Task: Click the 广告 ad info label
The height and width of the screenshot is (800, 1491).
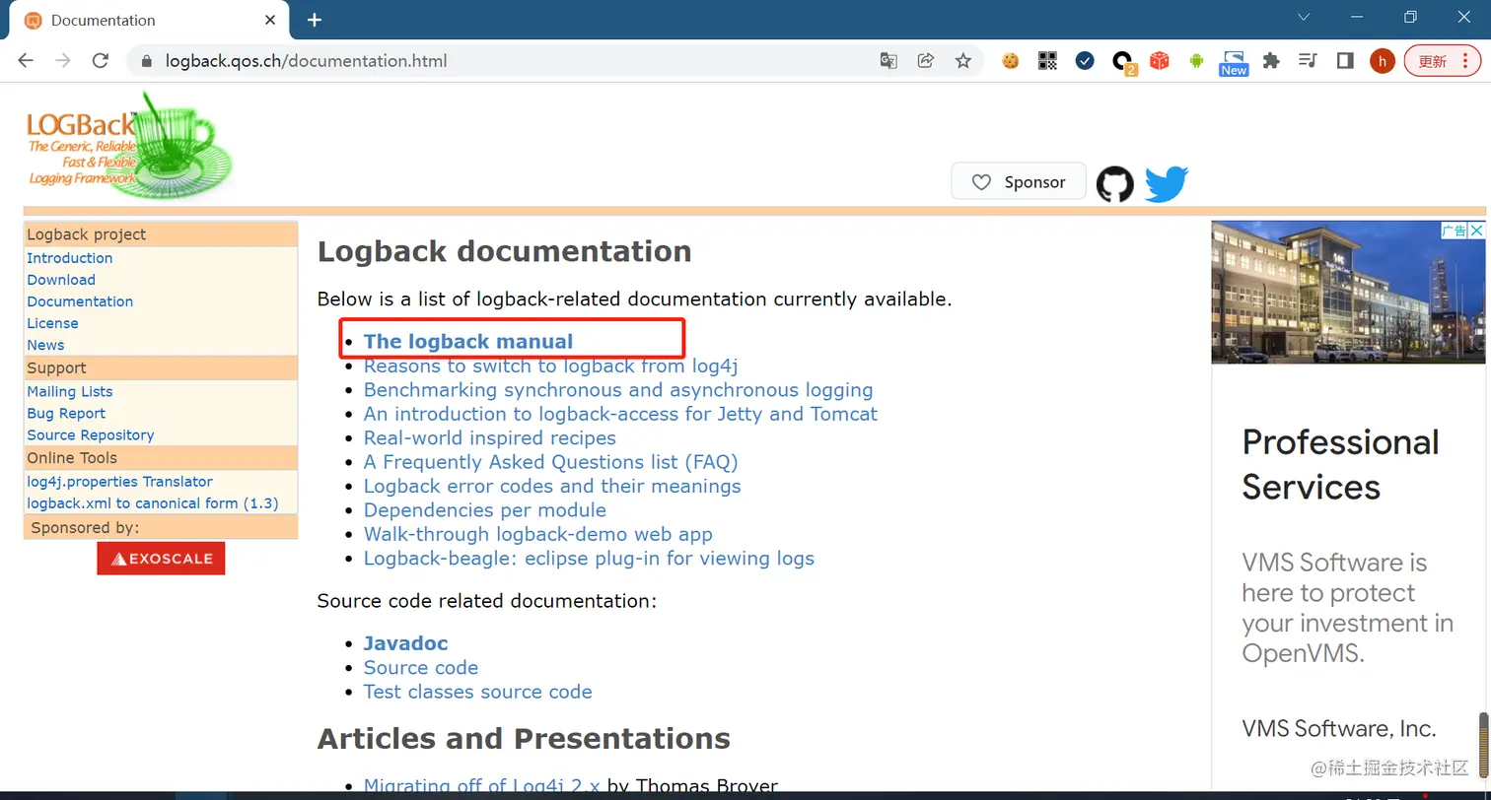Action: coord(1455,231)
